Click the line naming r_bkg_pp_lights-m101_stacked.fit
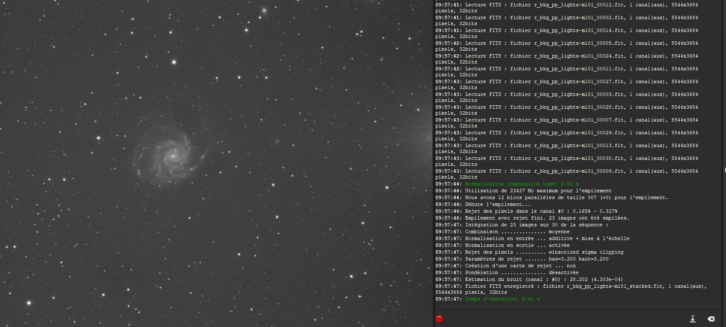Screen dimensions: 726x327 click(x=571, y=289)
